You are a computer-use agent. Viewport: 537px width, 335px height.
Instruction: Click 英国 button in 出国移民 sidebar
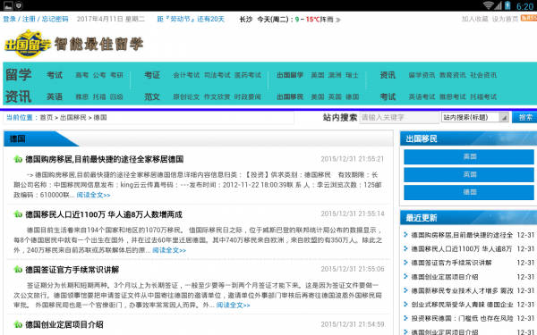469,175
